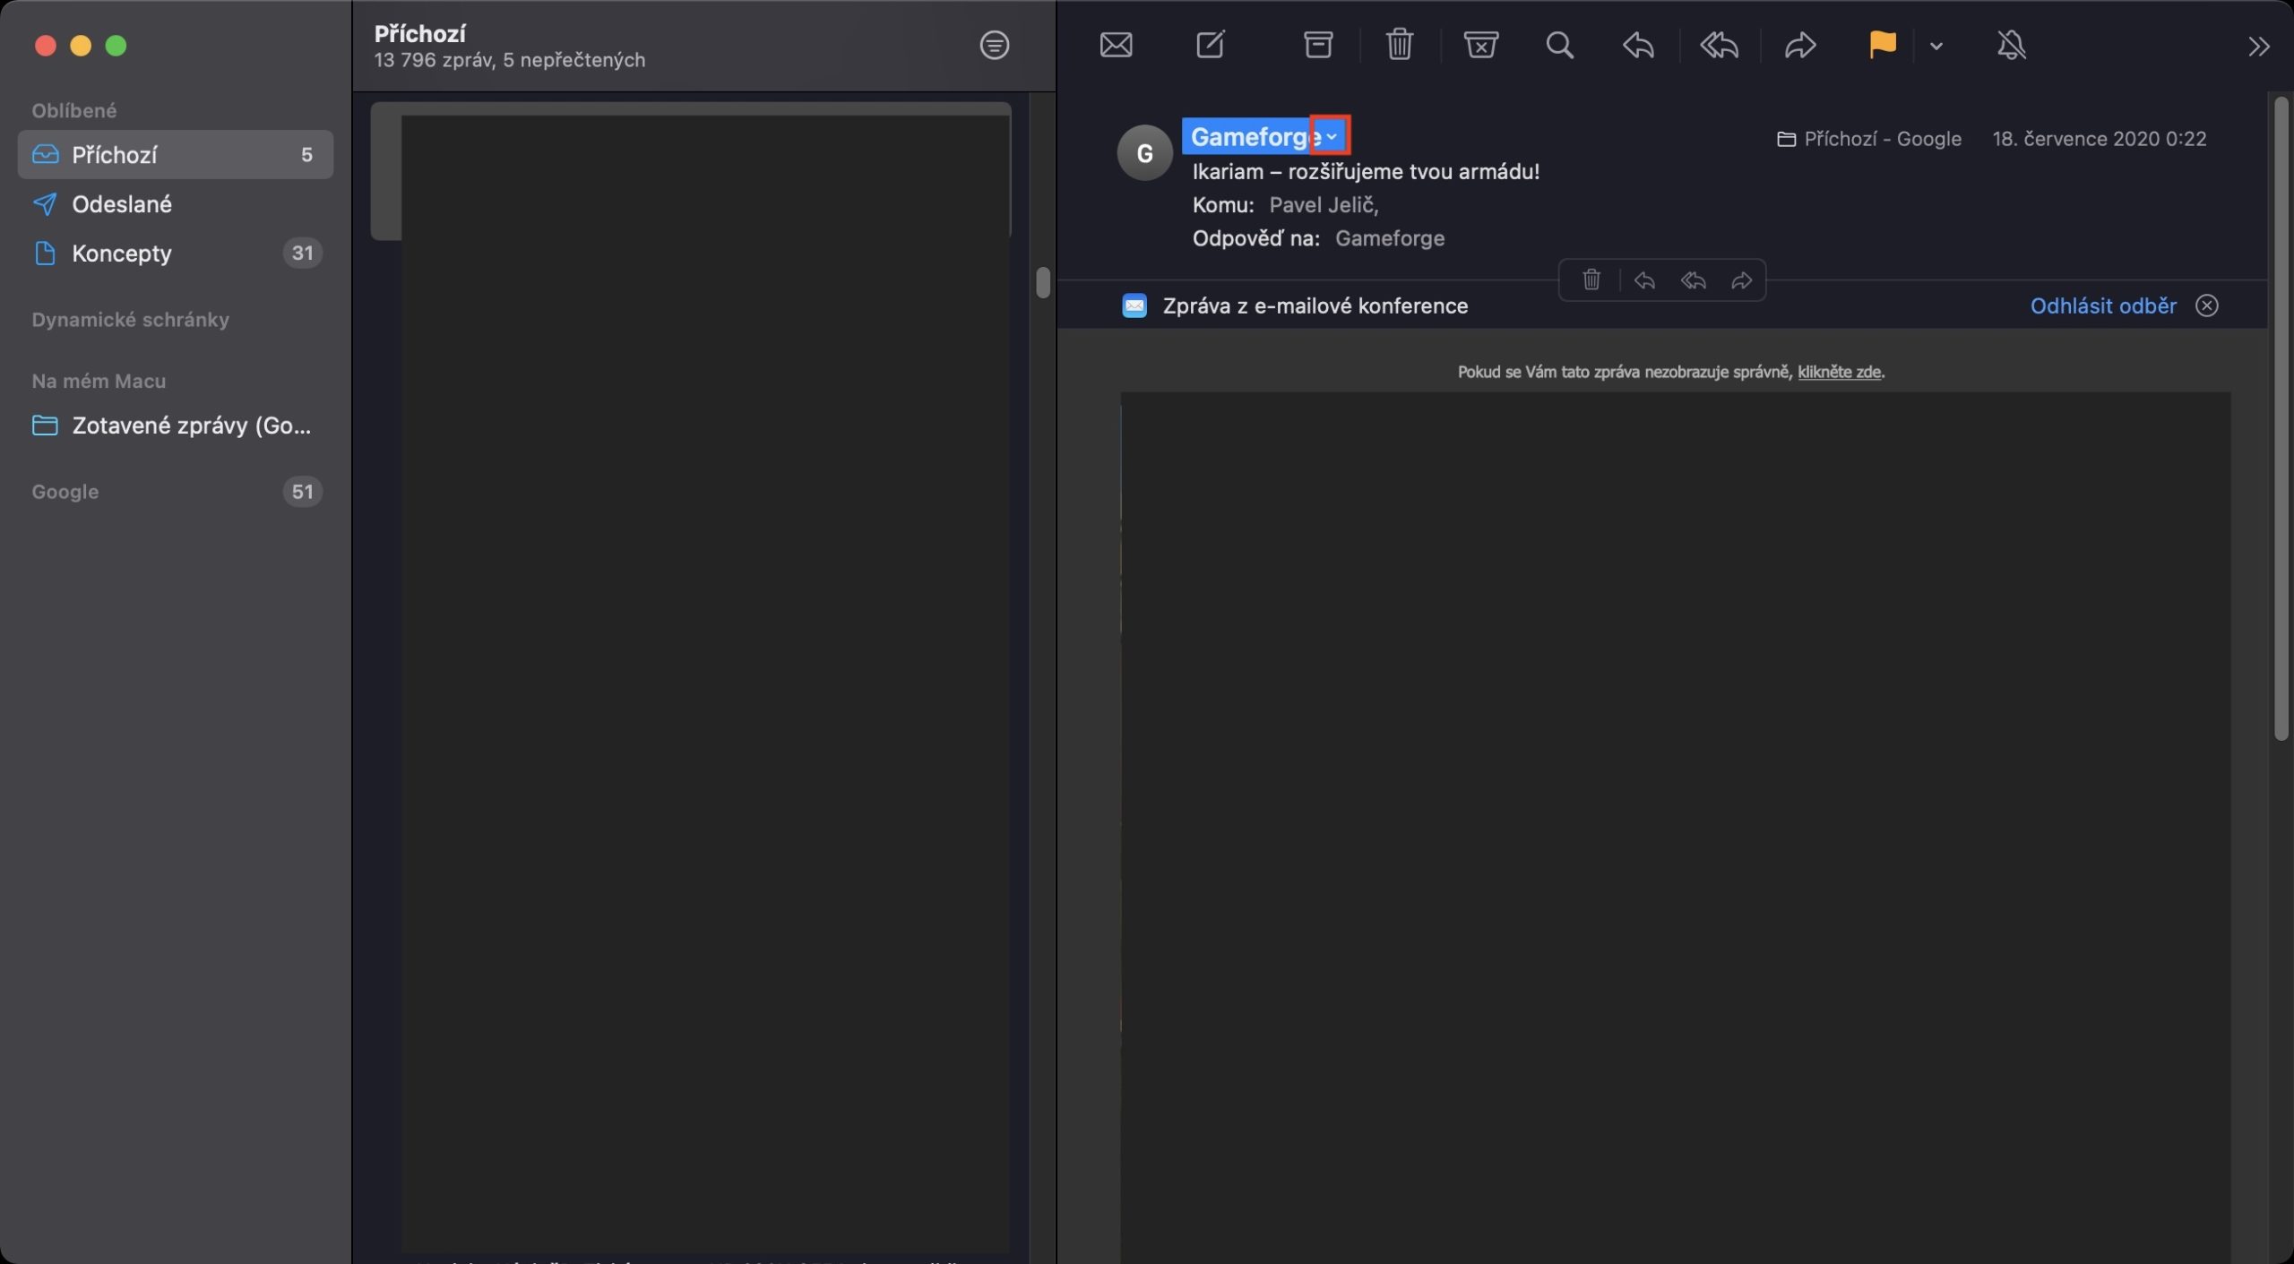Forward the Gameforge message

tap(1799, 44)
